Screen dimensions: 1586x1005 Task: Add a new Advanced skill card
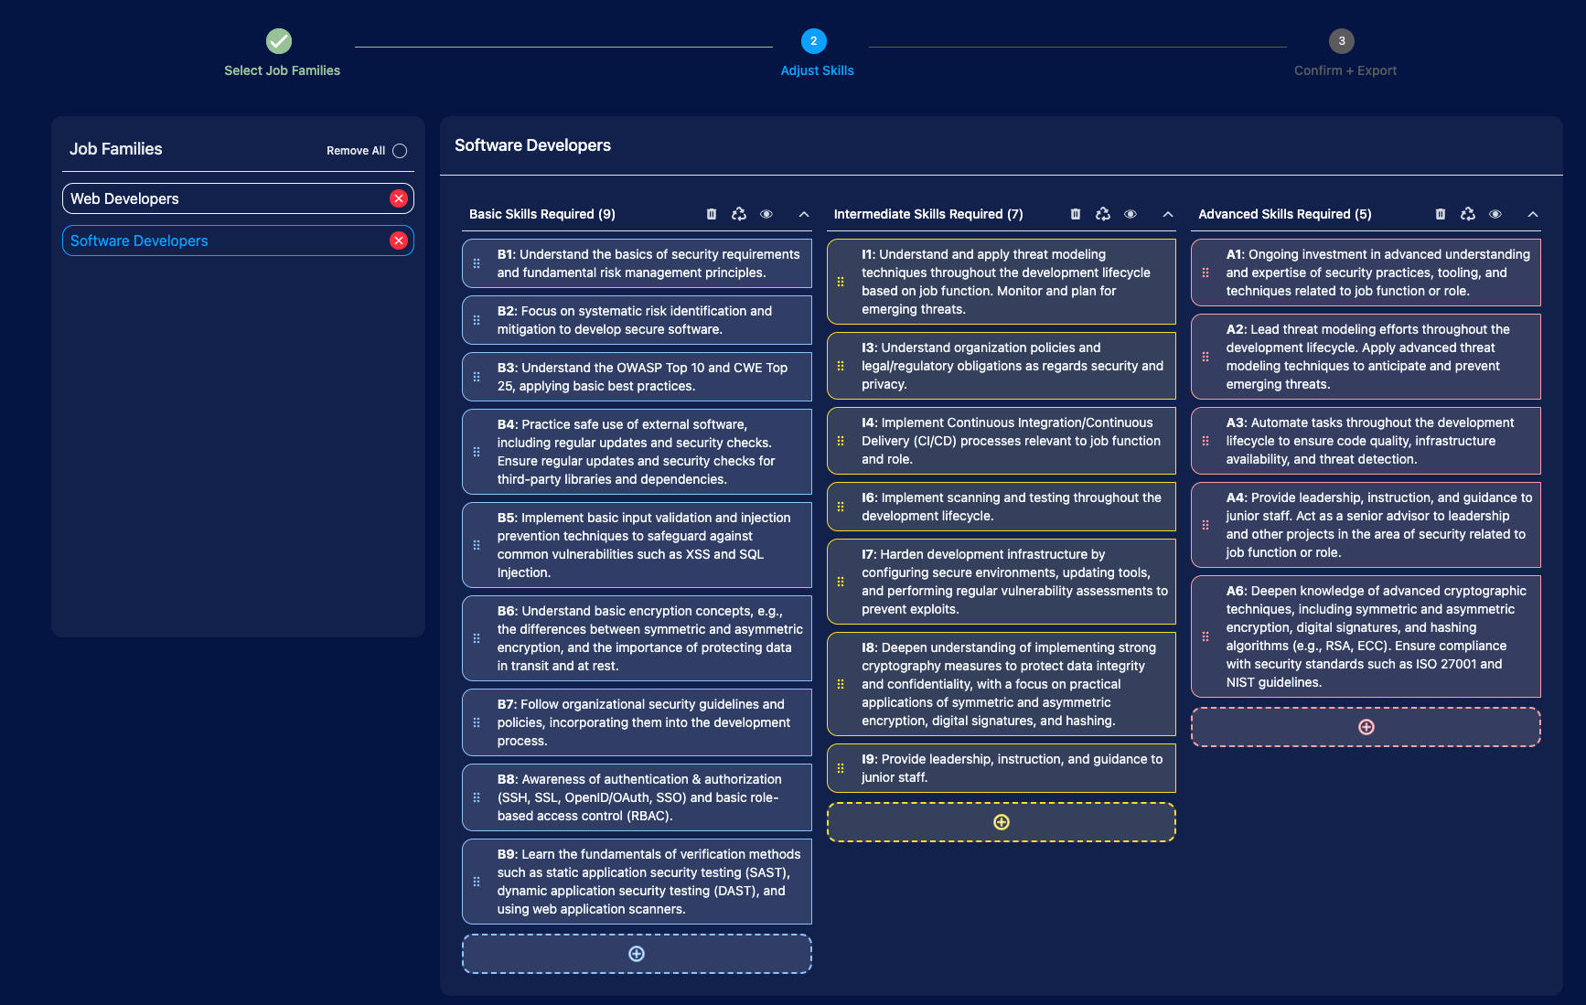[1366, 727]
